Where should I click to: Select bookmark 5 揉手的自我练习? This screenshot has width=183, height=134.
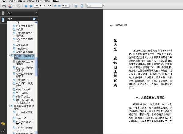tap(24, 40)
